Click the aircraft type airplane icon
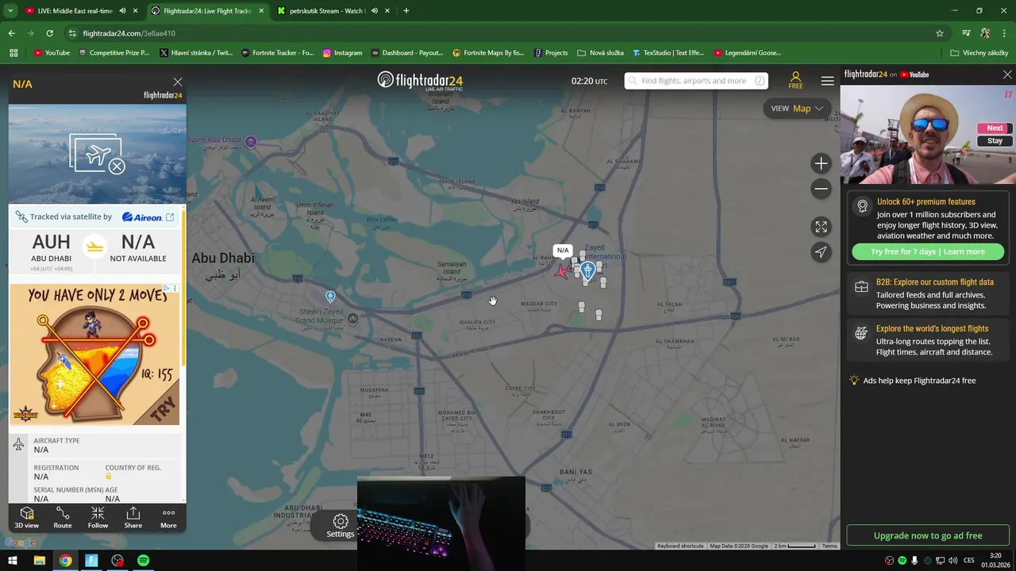The width and height of the screenshot is (1016, 571). click(x=18, y=444)
